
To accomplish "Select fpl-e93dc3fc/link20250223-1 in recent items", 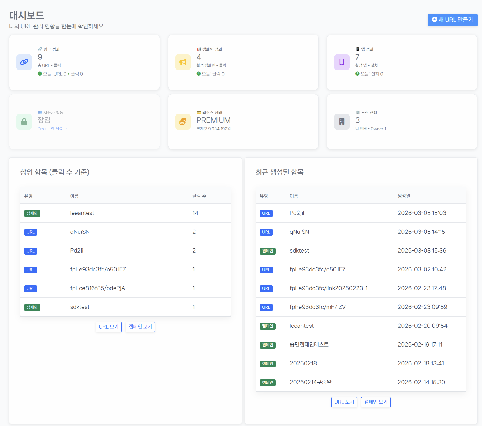I will [x=329, y=288].
